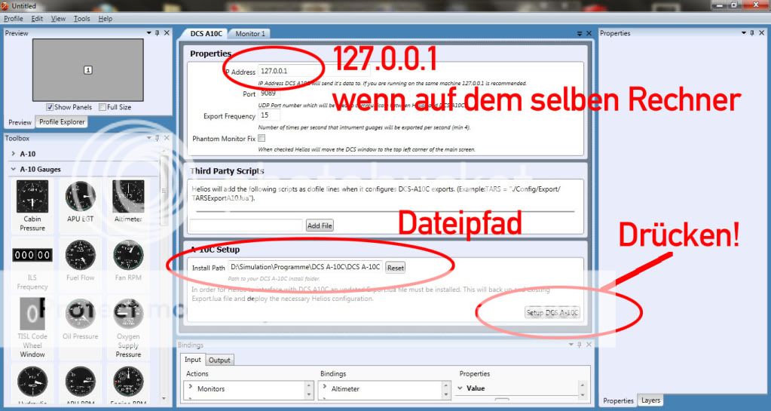Switch to the Layers tab
The width and height of the screenshot is (771, 411).
coord(650,400)
